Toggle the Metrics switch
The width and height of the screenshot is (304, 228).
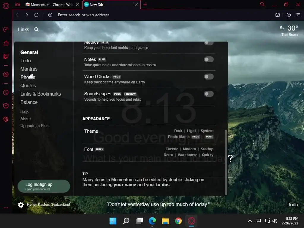(x=209, y=43)
